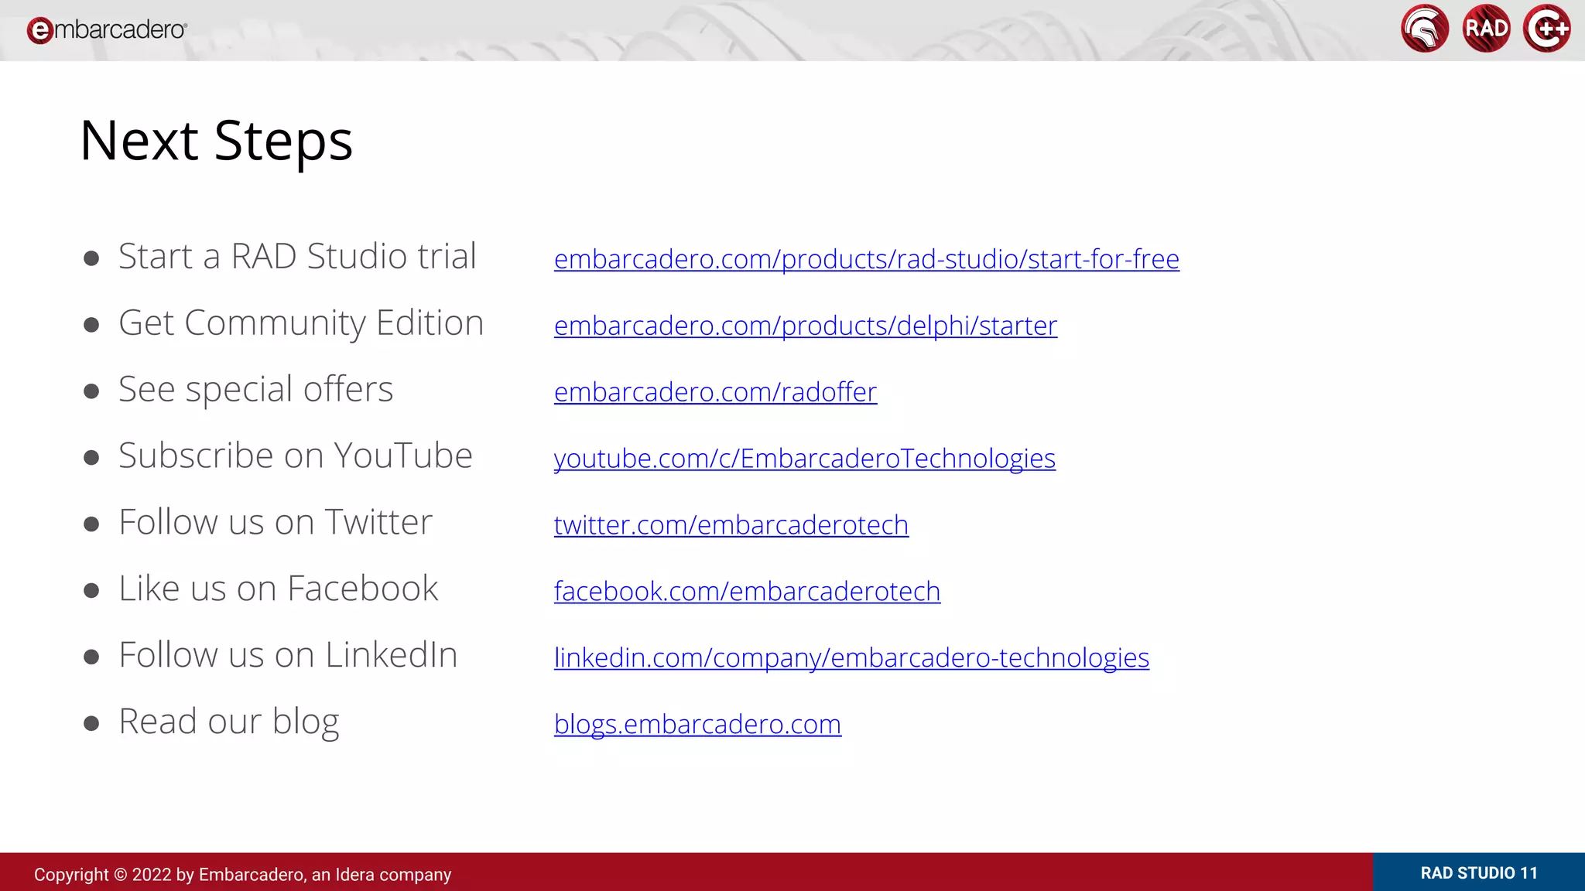Open the LinkedIn embarcadero-technologies company link
1585x891 pixels.
pos(851,658)
